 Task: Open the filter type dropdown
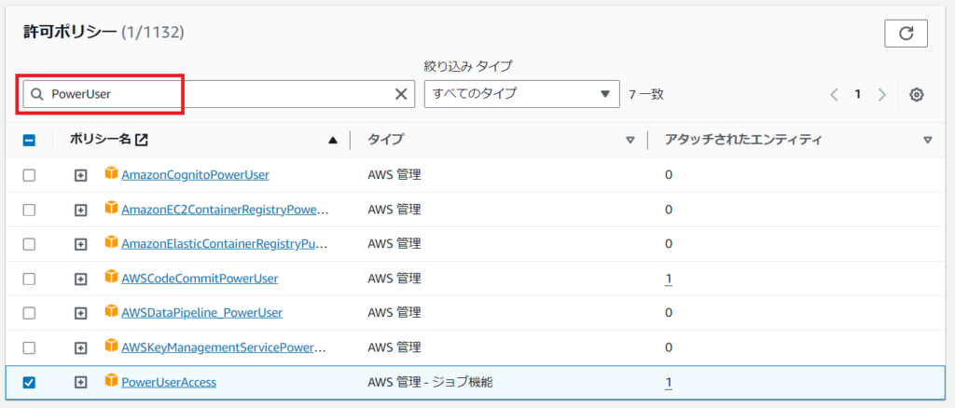click(521, 94)
